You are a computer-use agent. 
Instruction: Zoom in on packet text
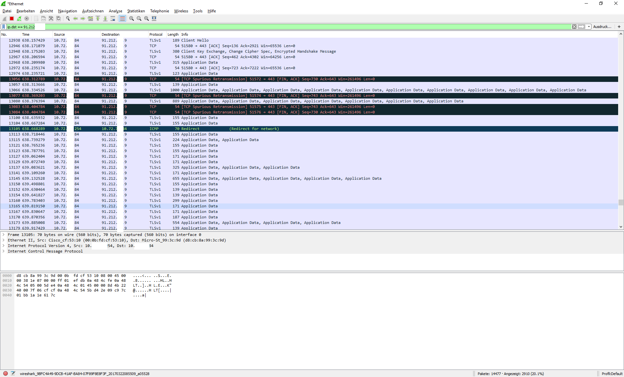[x=132, y=19]
